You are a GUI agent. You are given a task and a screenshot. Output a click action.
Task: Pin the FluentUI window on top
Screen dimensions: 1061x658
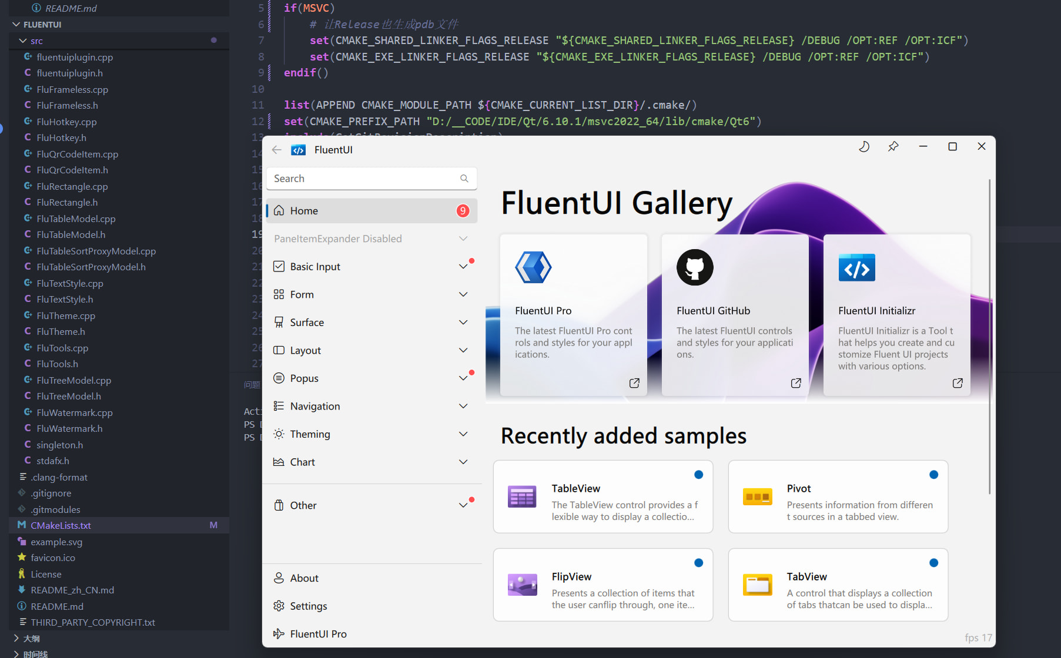(x=893, y=147)
